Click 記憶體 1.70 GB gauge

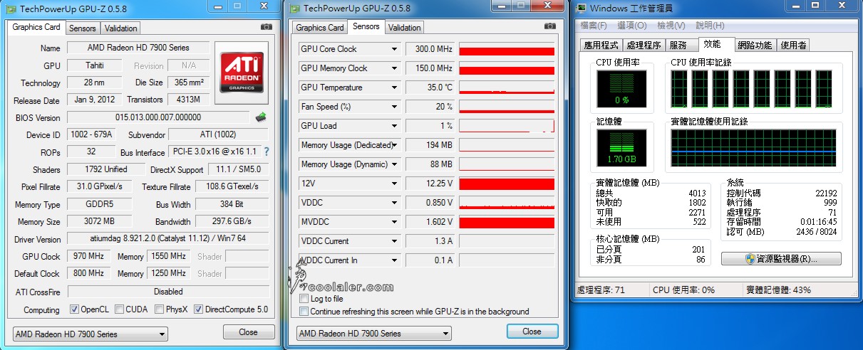point(621,147)
